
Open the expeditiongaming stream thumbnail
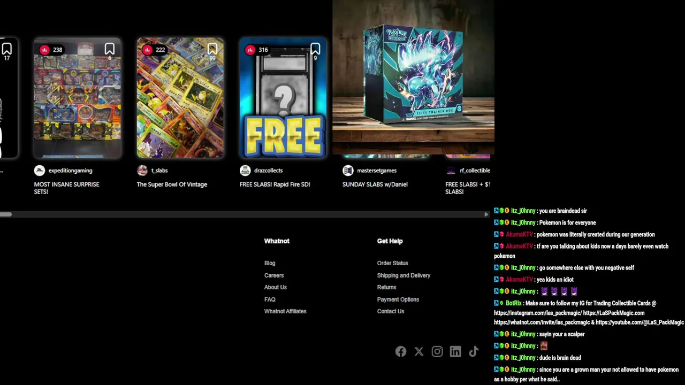coord(78,98)
